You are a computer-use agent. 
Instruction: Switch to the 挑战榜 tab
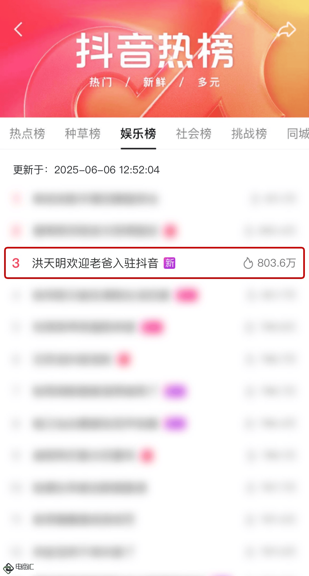(x=249, y=134)
